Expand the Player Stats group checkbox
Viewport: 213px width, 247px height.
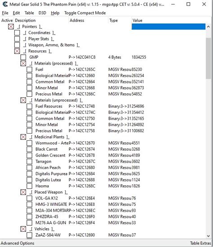[x=17, y=39]
